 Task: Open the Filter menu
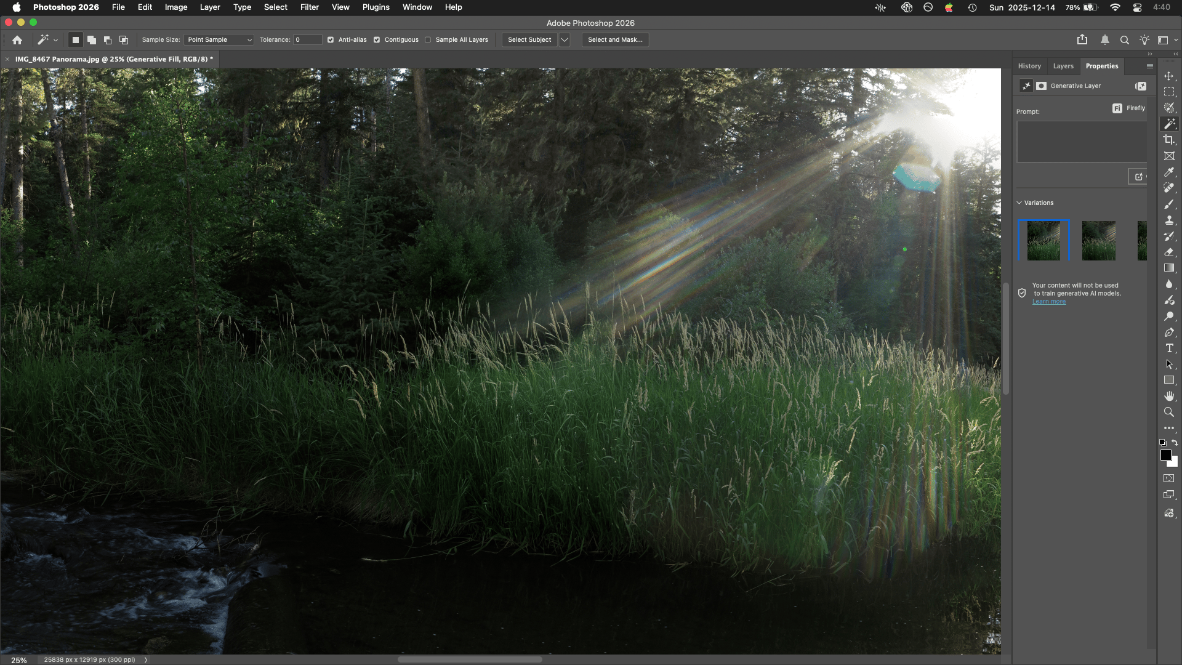click(309, 7)
